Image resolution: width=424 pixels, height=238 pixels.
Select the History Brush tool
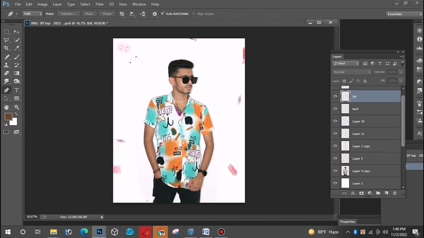[17, 65]
